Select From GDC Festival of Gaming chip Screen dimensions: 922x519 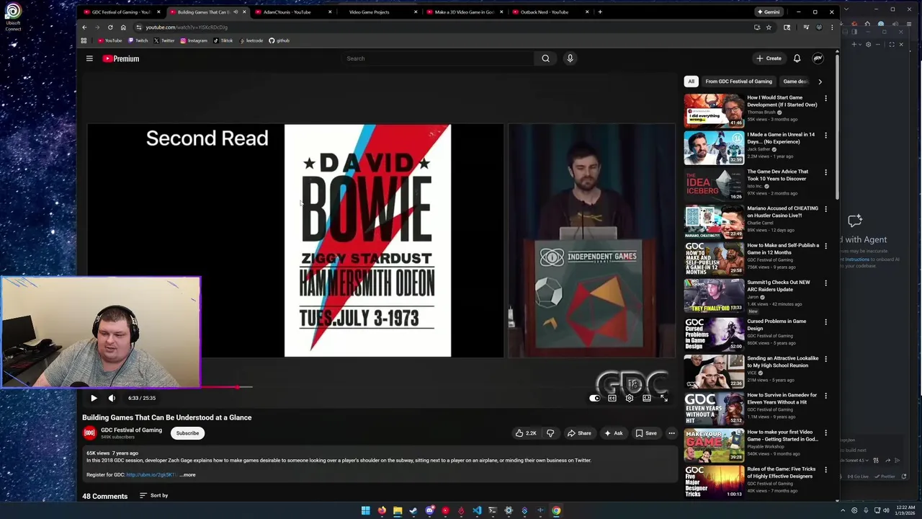click(x=738, y=81)
